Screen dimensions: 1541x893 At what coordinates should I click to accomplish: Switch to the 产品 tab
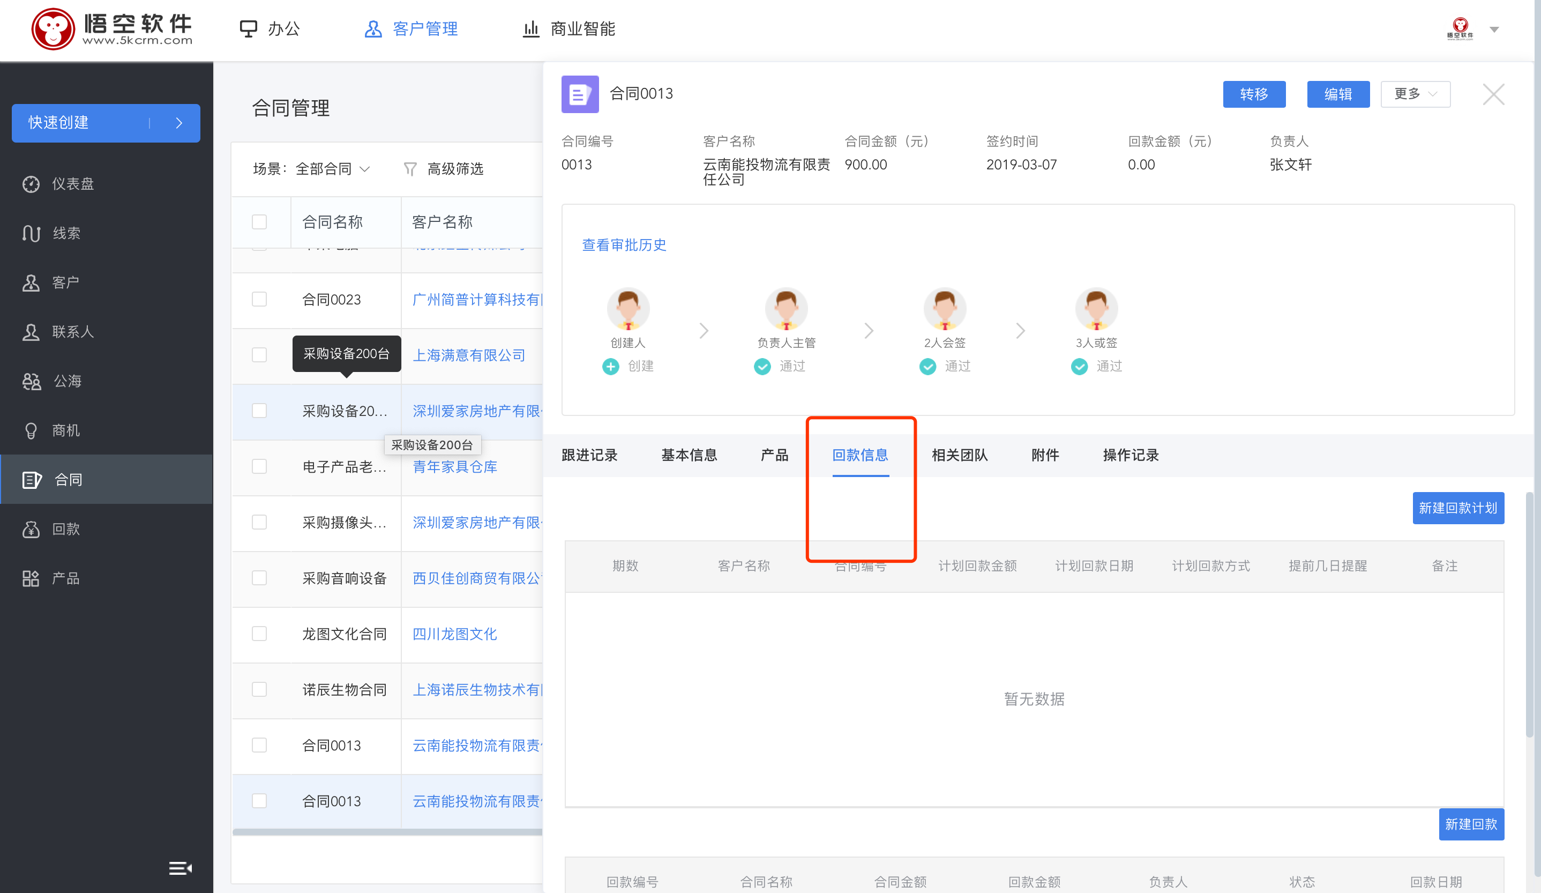[x=774, y=455]
